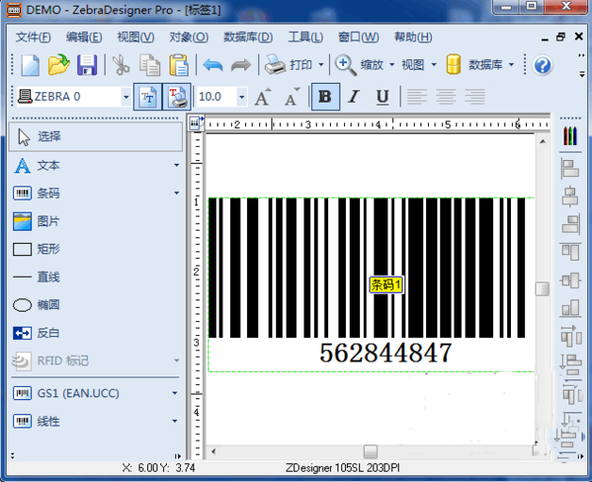Open the Database (数据库) menu in menu bar
The width and height of the screenshot is (592, 482).
coord(248,37)
